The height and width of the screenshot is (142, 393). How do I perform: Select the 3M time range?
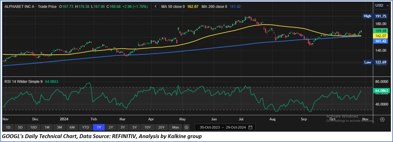(x=59, y=127)
